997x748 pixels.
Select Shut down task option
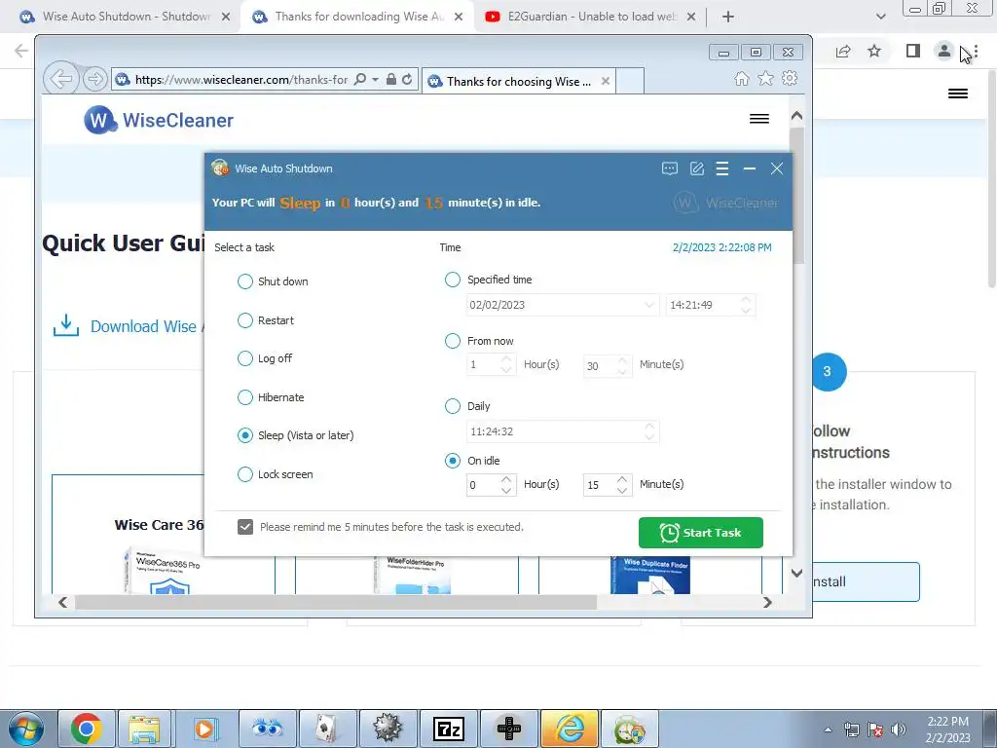click(244, 281)
